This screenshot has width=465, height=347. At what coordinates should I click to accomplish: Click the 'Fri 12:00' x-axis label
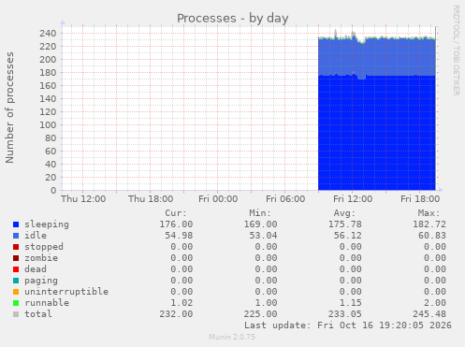click(x=353, y=199)
